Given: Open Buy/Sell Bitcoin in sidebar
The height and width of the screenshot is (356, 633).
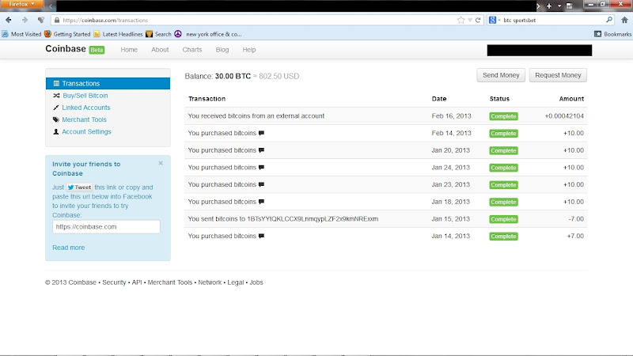Looking at the screenshot, I should 85,96.
